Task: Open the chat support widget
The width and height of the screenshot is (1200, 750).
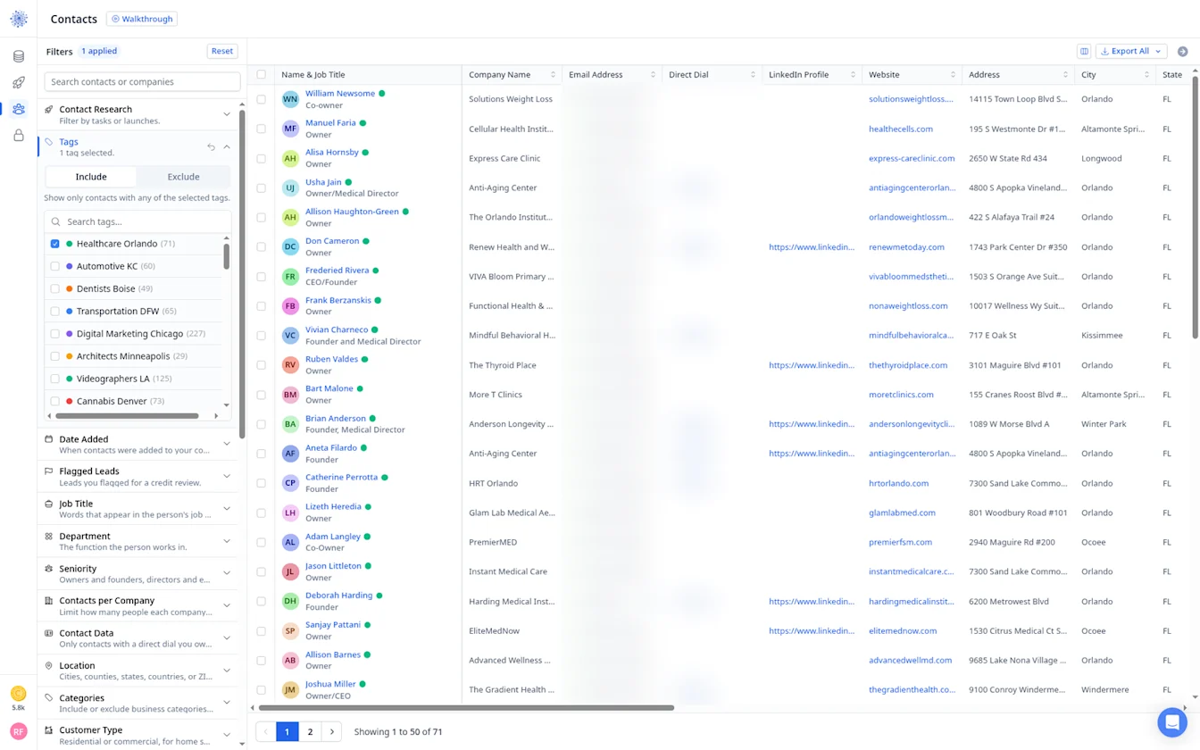Action: (x=1172, y=722)
